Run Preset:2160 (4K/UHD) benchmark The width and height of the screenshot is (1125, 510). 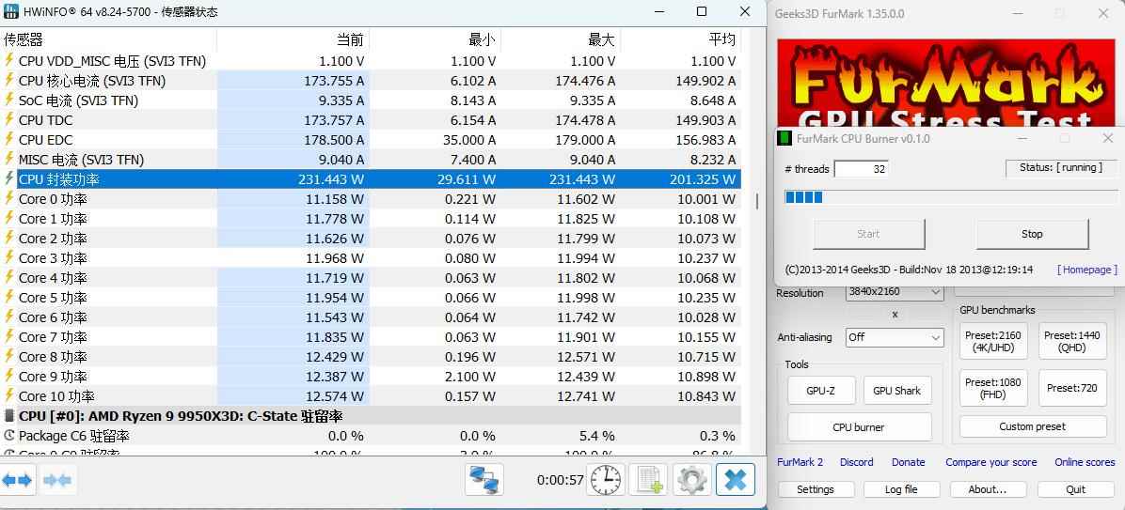[x=992, y=341]
